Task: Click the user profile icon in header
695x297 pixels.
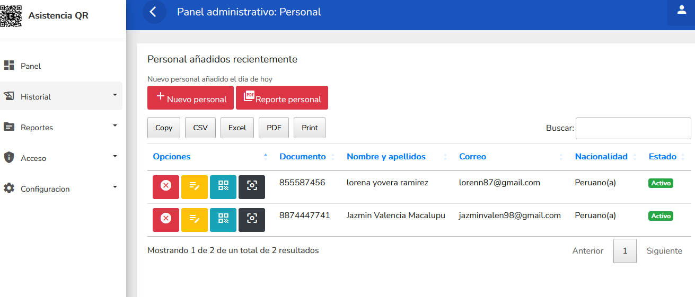Action: click(681, 11)
